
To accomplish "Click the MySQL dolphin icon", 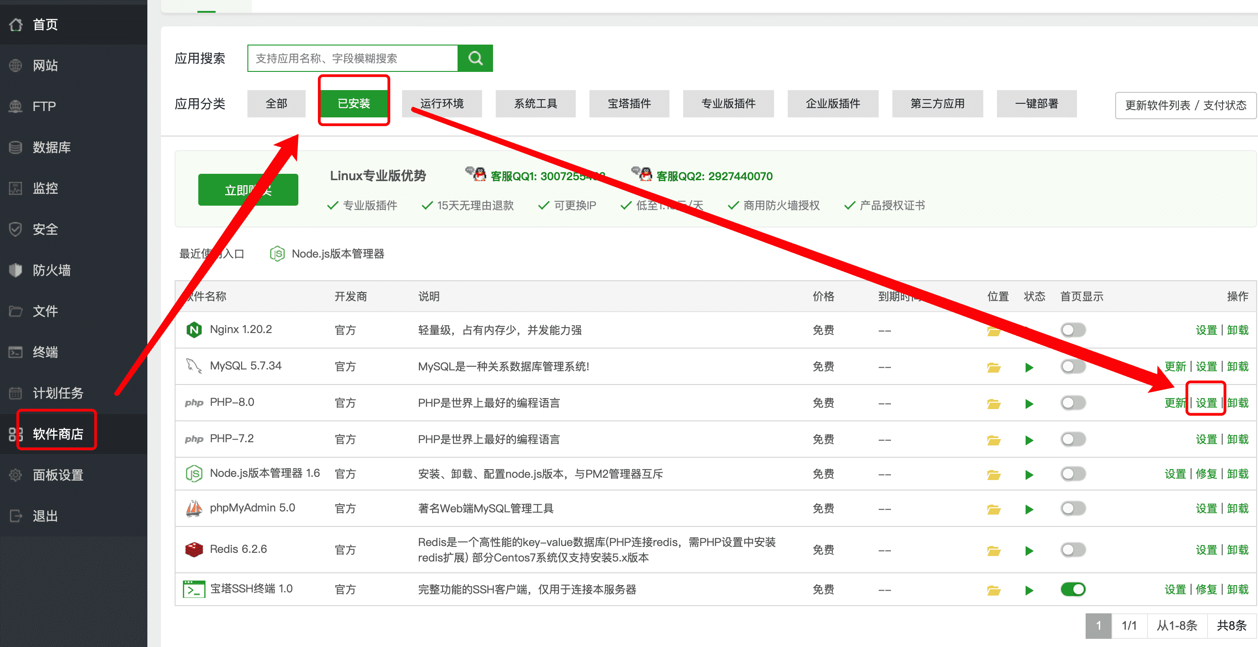I will 194,366.
